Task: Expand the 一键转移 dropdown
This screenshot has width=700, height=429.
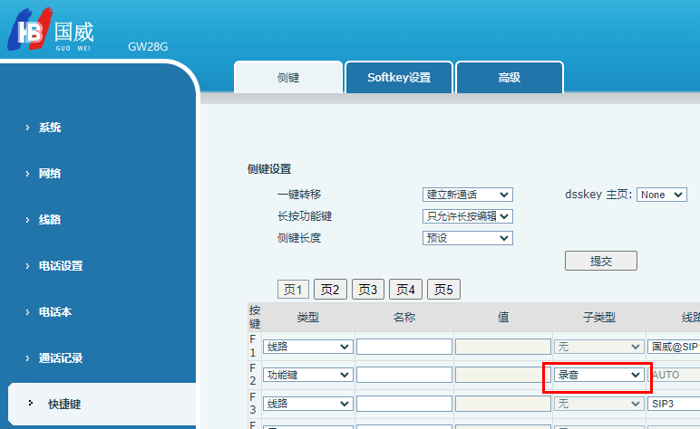Action: (x=467, y=195)
